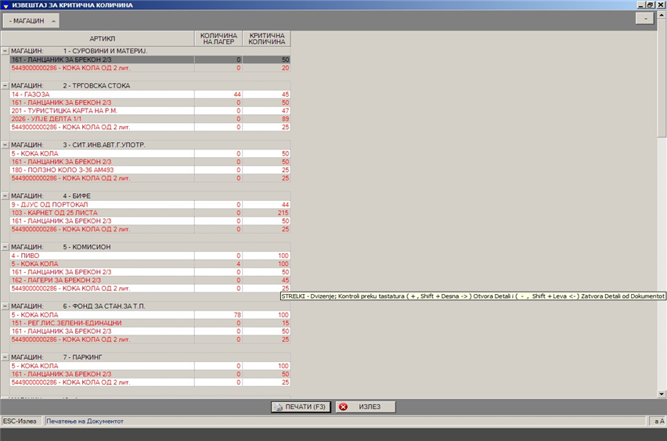The height and width of the screenshot is (441, 667).
Task: Click the printer icon on ПЕЧАТИ (F3) button
Action: [x=278, y=407]
